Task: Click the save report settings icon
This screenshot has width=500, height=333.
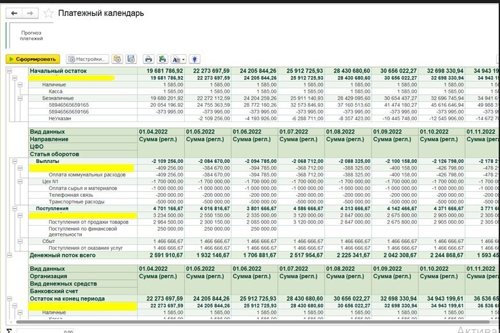Action: click(131, 59)
